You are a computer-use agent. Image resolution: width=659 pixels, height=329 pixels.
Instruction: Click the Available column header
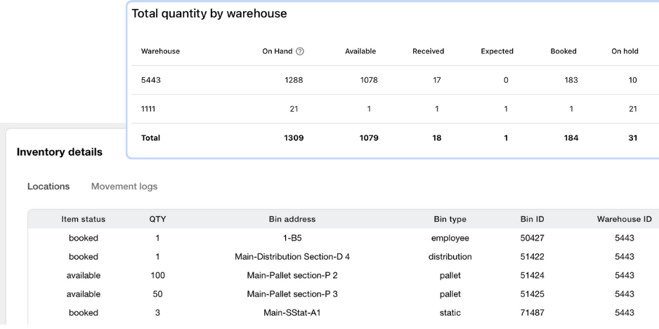click(x=360, y=51)
